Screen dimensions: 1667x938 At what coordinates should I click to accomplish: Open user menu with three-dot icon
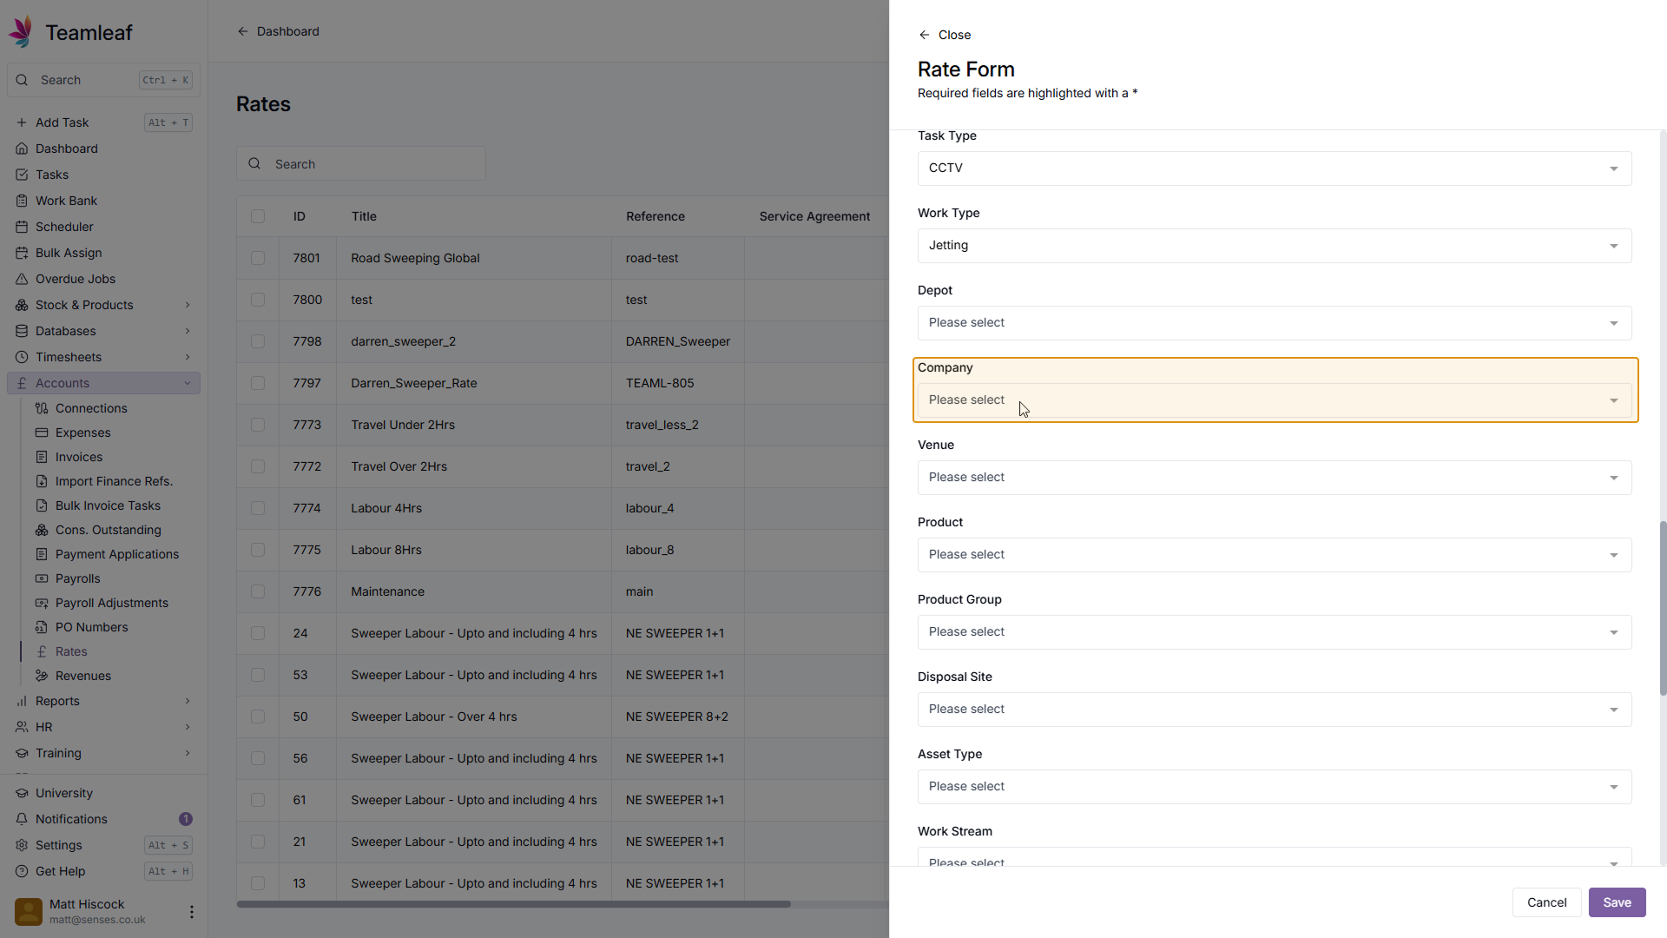click(x=192, y=912)
